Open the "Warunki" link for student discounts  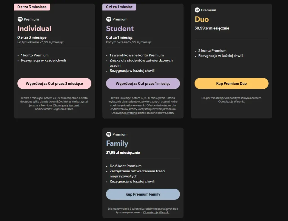pos(132,113)
